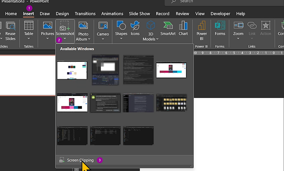Click the 3D Models cube icon
This screenshot has height=171, width=284.
151,25
